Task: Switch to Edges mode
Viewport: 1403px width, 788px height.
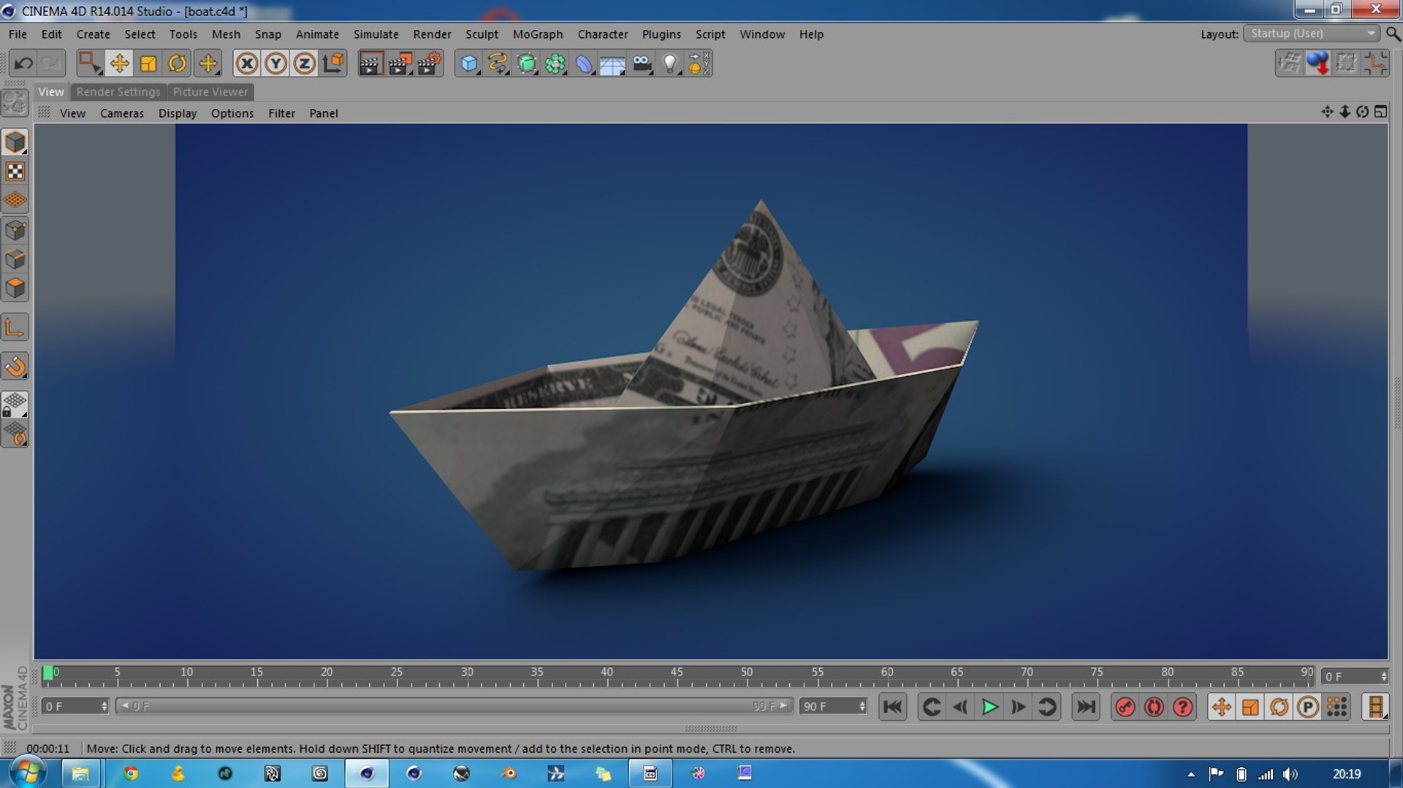Action: [15, 259]
